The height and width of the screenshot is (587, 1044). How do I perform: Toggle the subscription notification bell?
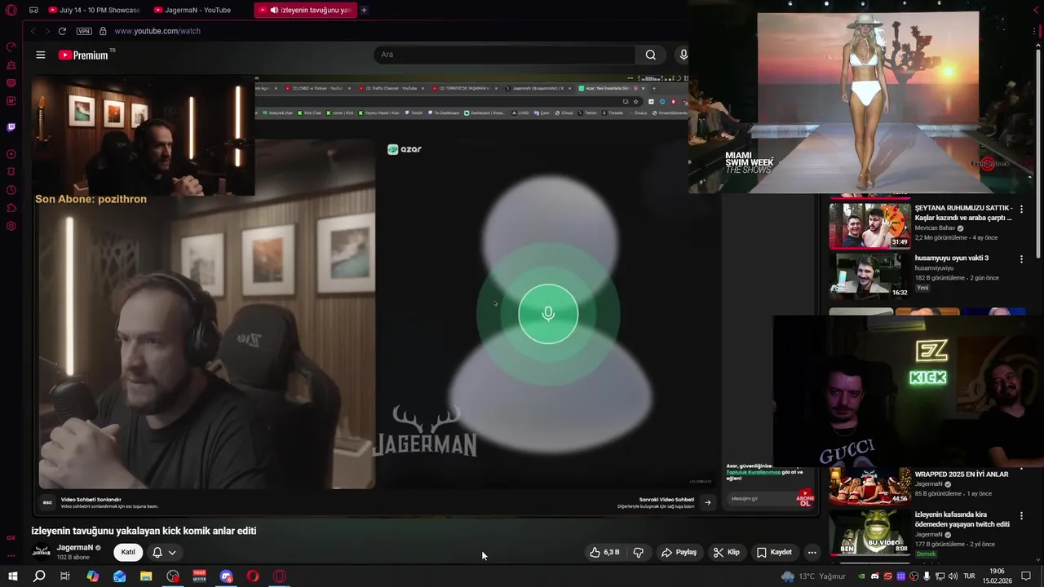tap(157, 552)
